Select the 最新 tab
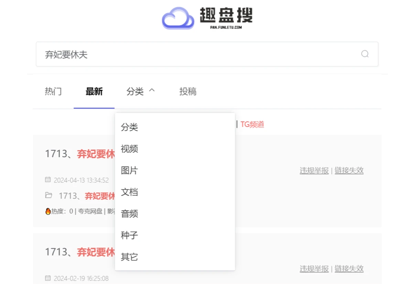414x284 pixels. [x=94, y=91]
